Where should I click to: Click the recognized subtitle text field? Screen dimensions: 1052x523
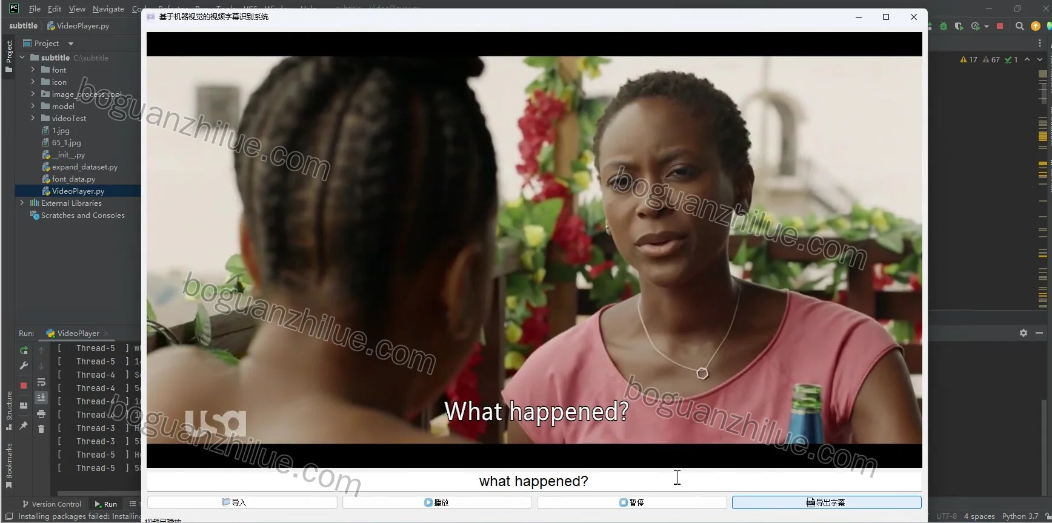pos(534,481)
